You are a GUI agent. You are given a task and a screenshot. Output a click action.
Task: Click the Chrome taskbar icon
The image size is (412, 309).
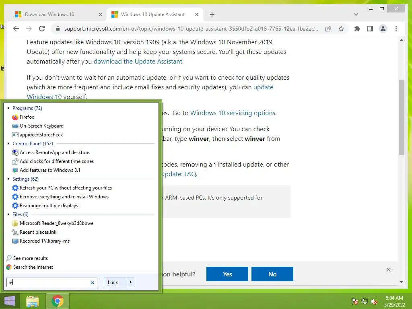point(58,301)
